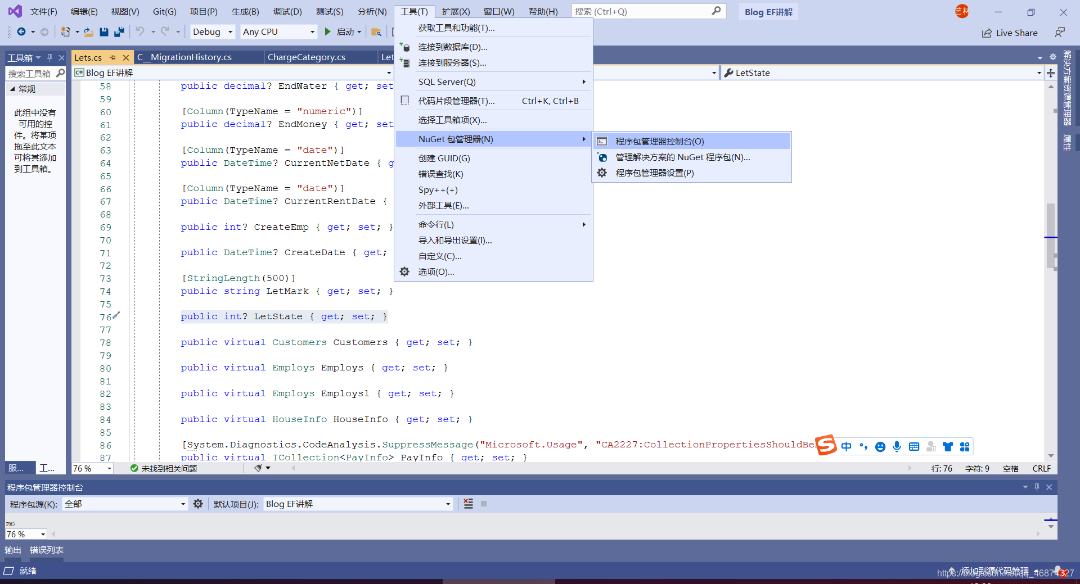
Task: Click the Visual Studio logo icon
Action: click(x=15, y=11)
